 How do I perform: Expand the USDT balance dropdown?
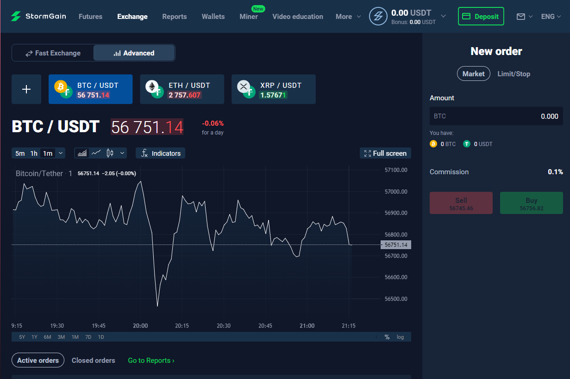443,16
